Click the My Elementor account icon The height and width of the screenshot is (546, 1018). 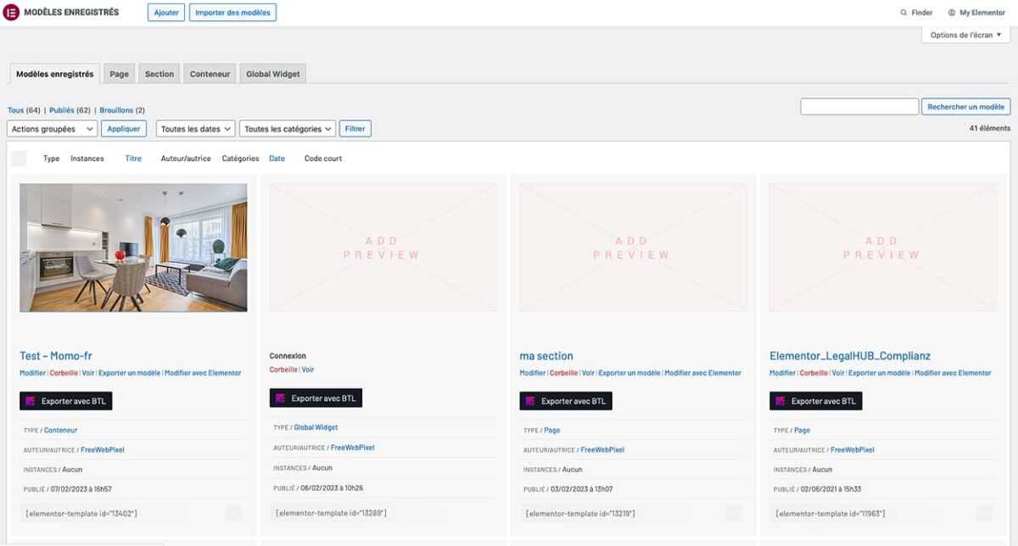952,13
